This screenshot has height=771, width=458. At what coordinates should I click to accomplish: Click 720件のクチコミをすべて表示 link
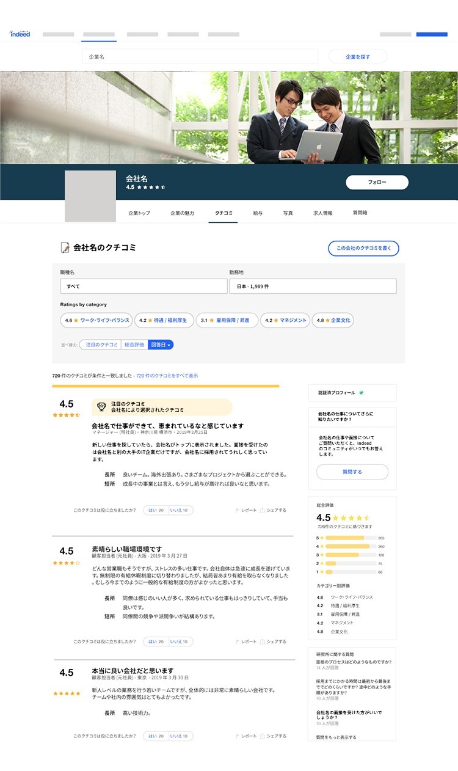pos(167,376)
